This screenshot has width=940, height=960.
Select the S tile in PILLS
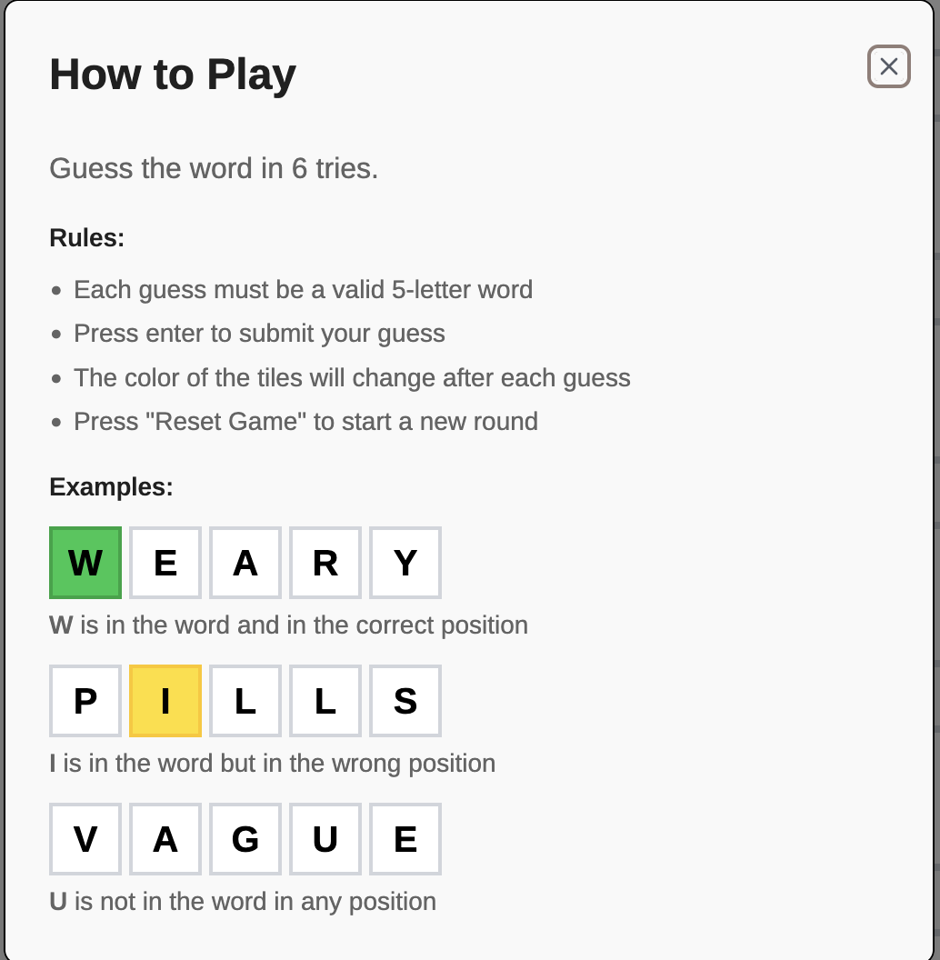(x=405, y=701)
